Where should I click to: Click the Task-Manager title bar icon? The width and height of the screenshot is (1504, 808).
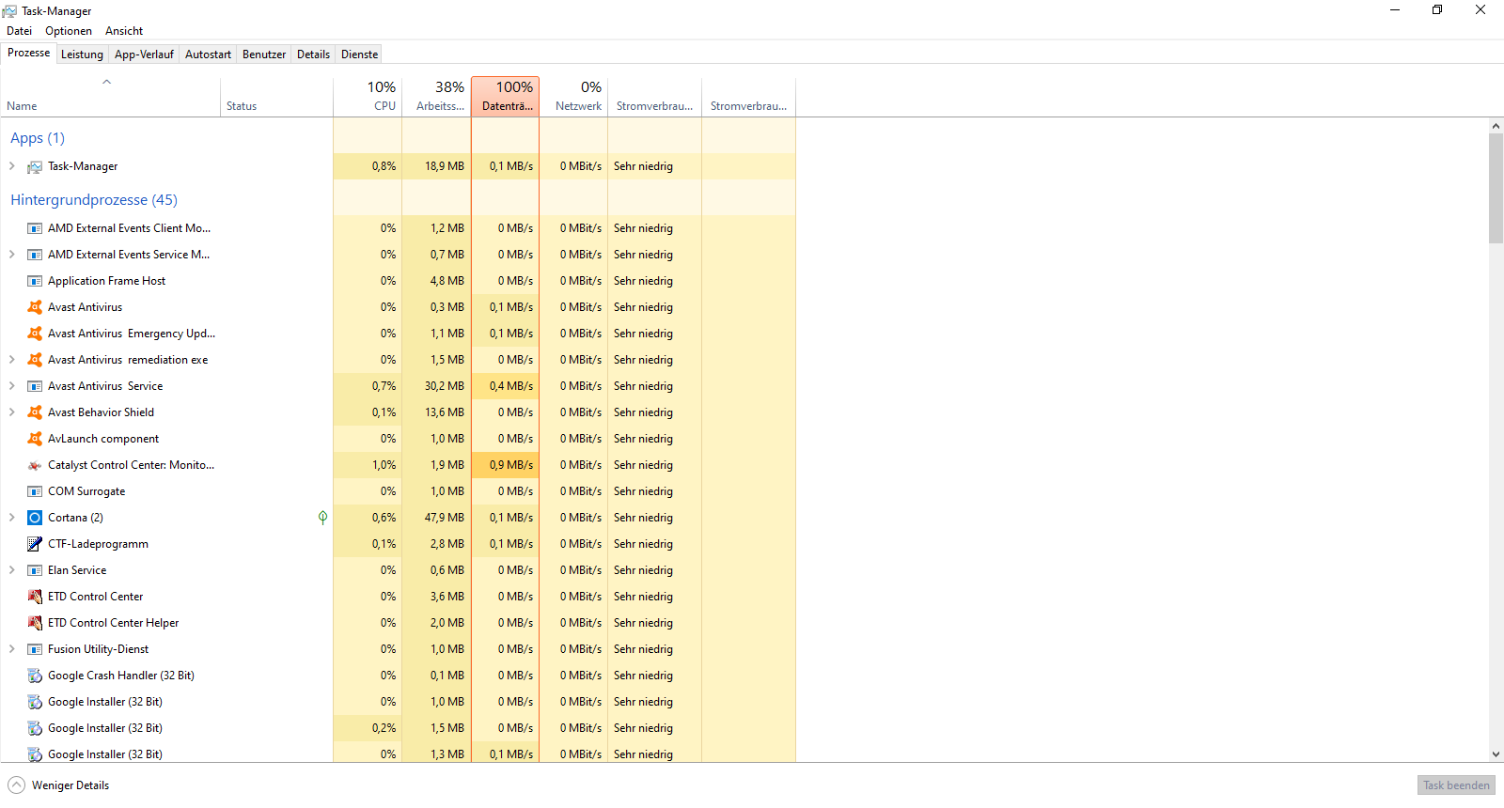(9, 11)
